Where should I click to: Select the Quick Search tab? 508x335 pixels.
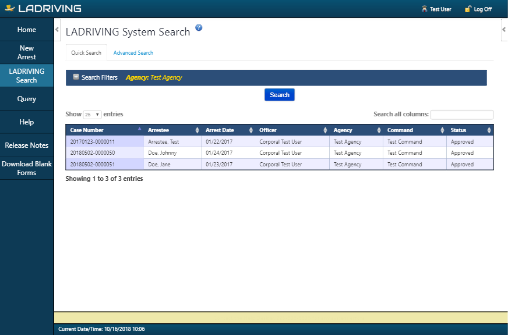86,53
